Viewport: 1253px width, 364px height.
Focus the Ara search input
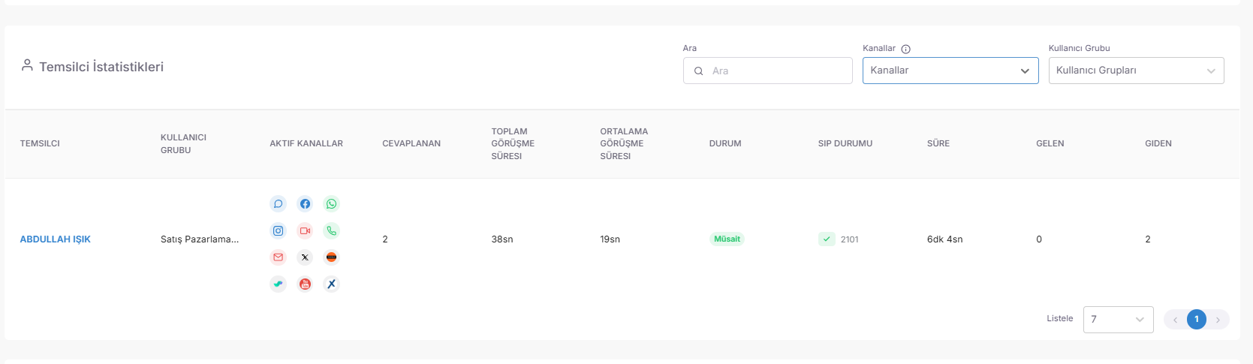point(767,71)
